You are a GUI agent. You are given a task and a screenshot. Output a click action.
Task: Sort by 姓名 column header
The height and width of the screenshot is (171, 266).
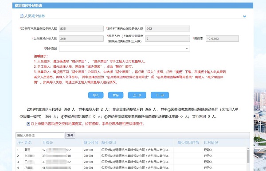(x=28, y=143)
